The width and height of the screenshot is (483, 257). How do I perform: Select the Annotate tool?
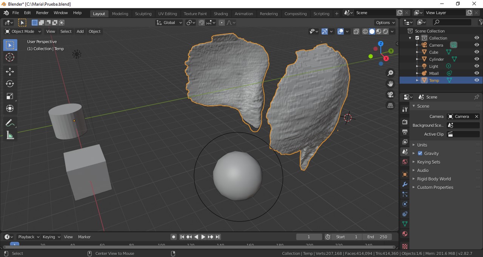point(10,123)
